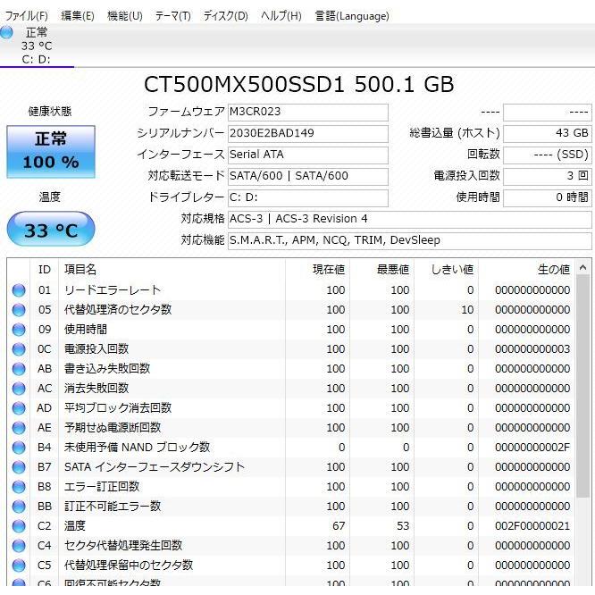Viewport: 595px width, 595px height.
Task: Click status orb for C4 セクタ代替処理発生回数
Action: click(x=19, y=546)
